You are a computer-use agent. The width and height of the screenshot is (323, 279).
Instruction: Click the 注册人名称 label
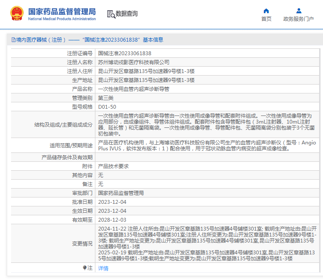pos(80,62)
